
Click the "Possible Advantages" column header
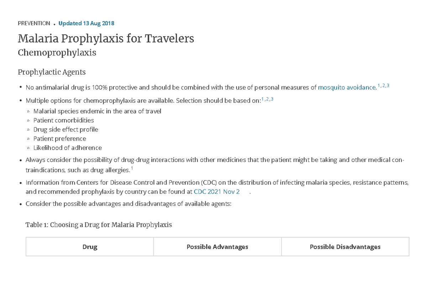tap(217, 247)
